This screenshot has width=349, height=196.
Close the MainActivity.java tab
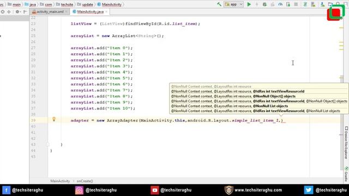point(106,12)
